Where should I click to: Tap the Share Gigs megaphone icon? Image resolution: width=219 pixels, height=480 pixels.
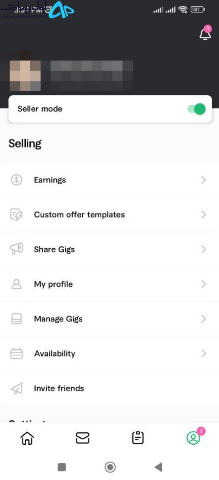16,249
